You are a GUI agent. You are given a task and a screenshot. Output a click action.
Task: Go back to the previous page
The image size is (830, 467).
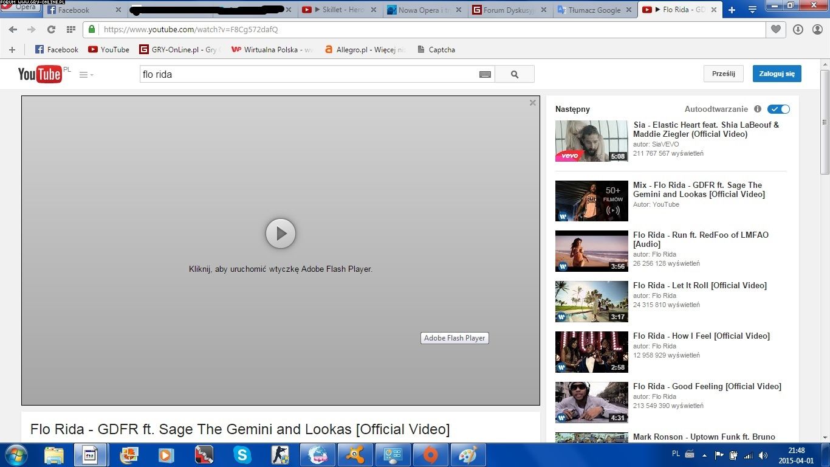click(13, 29)
